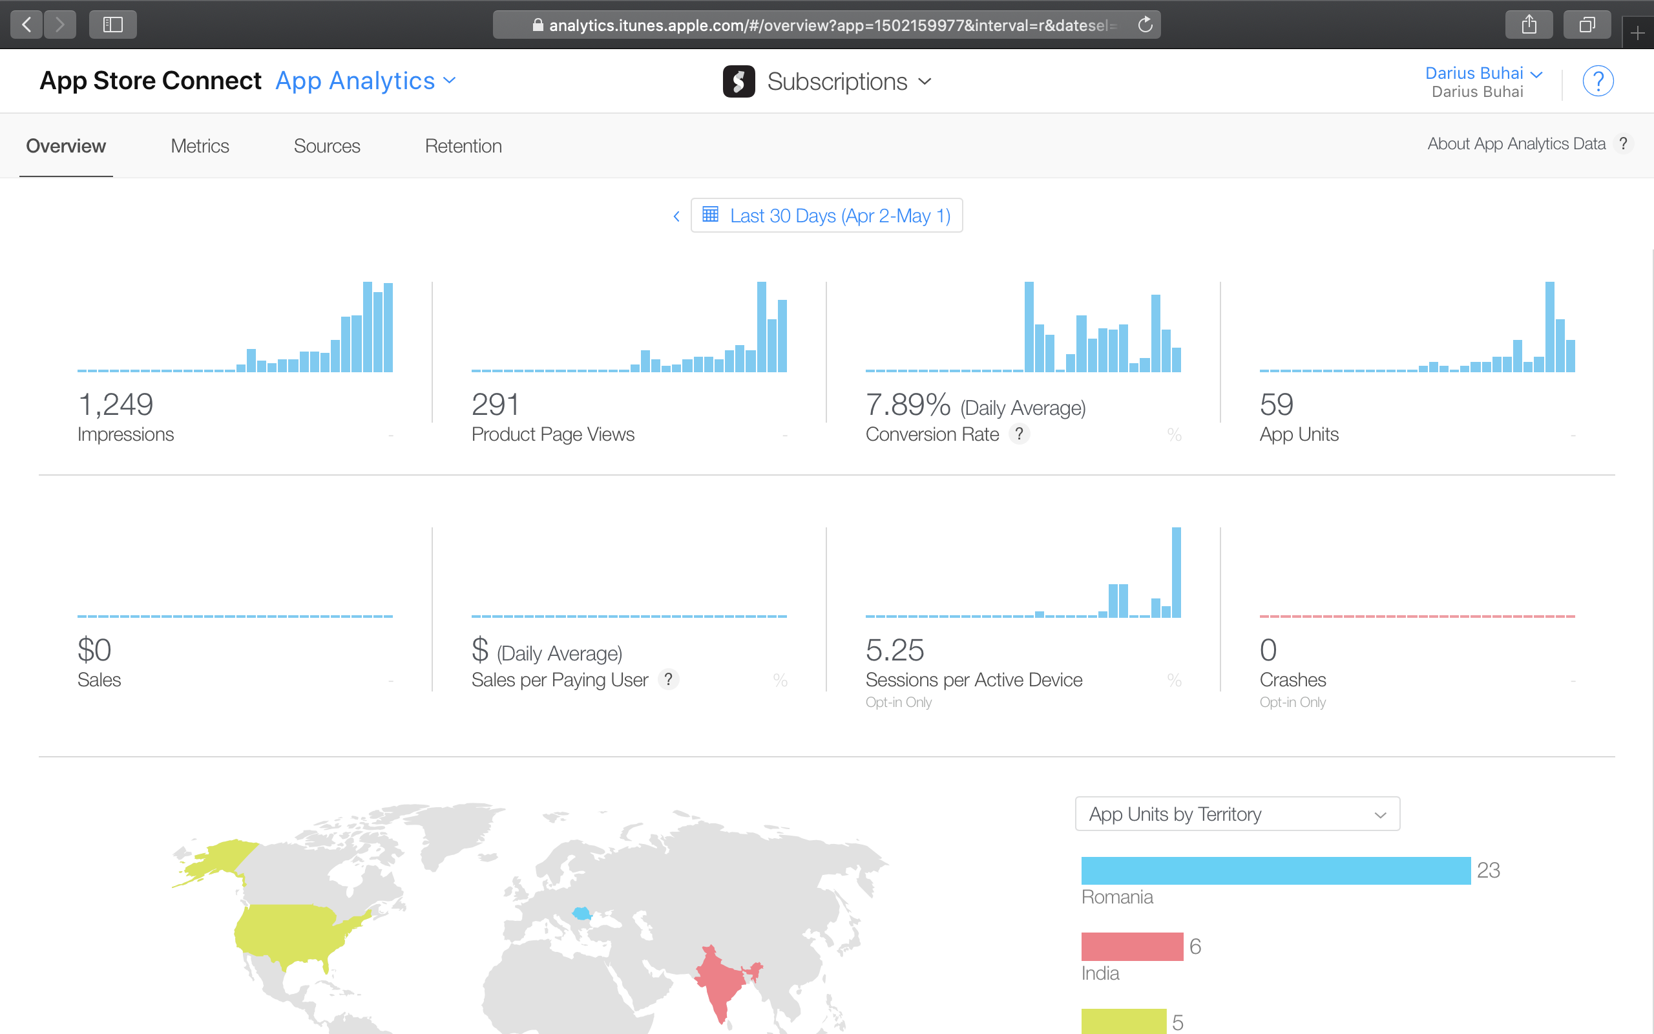Click the 5.25 sessions value
Screen dimensions: 1654x1034
[x=895, y=649]
